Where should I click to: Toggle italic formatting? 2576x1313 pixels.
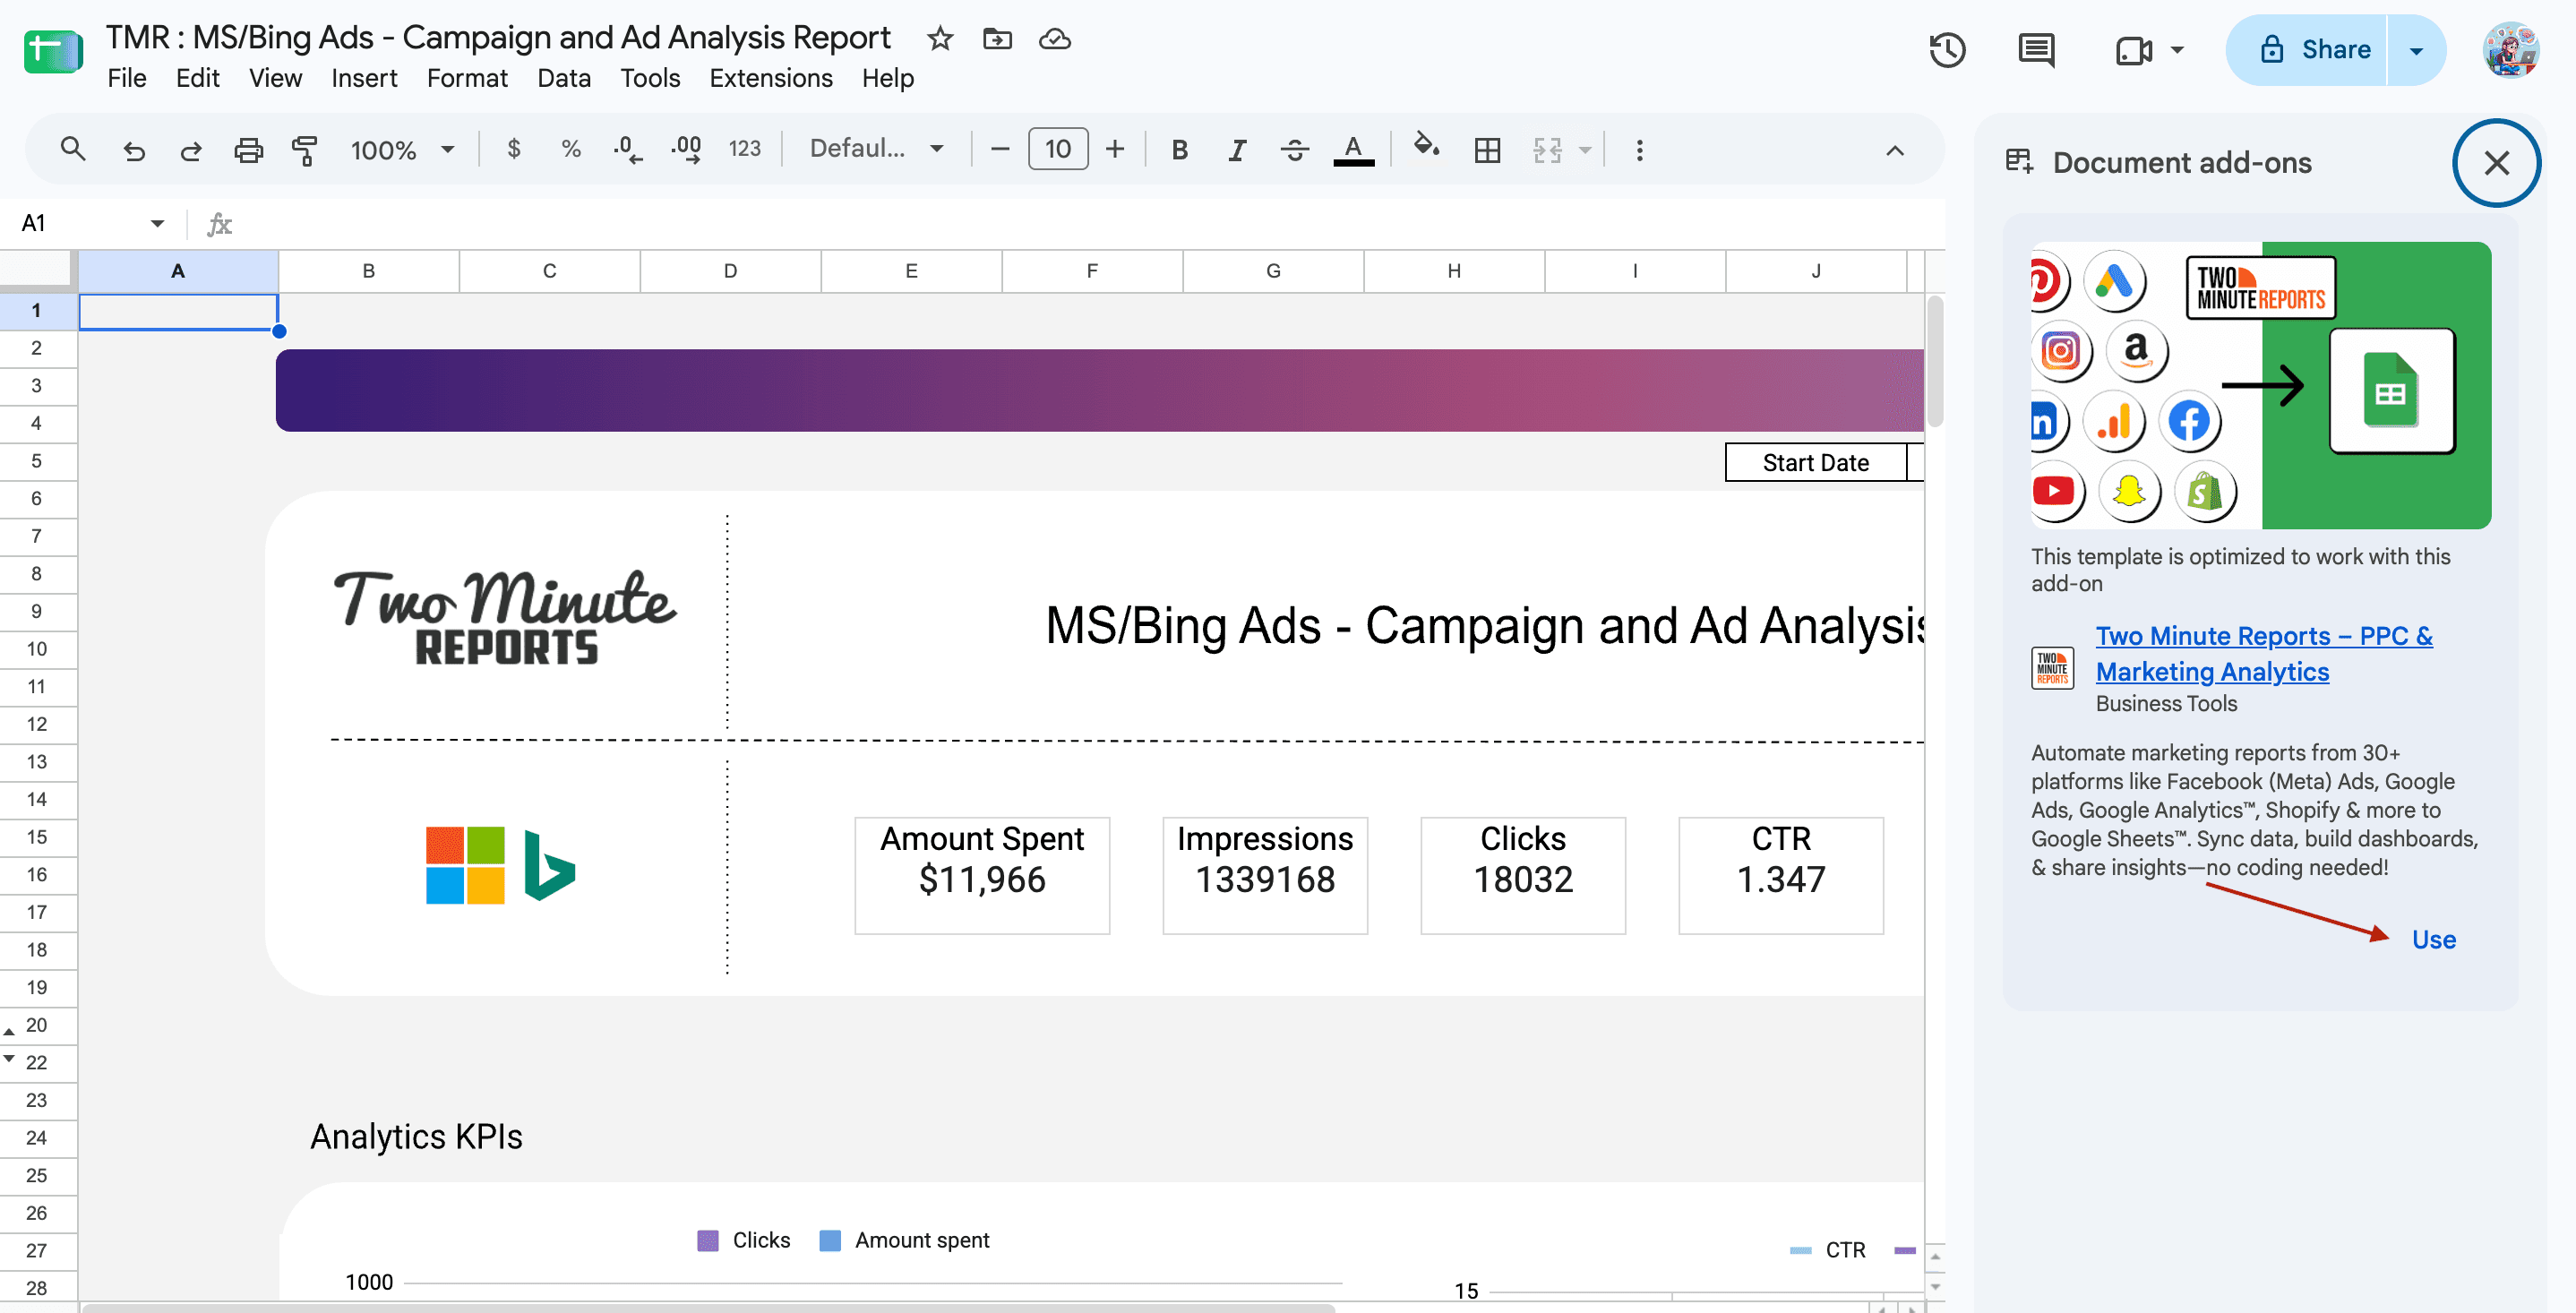click(x=1237, y=150)
